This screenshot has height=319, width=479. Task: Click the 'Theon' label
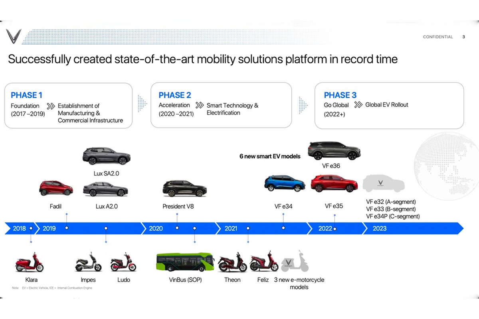coord(232,280)
